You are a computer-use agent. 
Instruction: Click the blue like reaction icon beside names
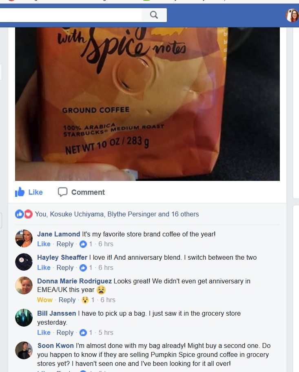(x=20, y=214)
